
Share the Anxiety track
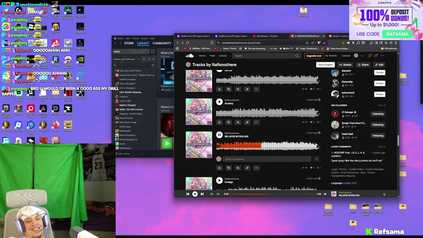point(219,122)
